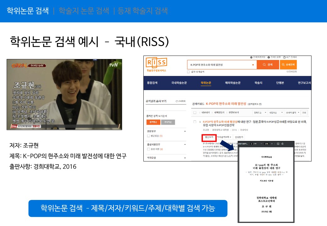Click 2016 year in result metadata
This screenshot has height=226, width=327.
point(234,130)
